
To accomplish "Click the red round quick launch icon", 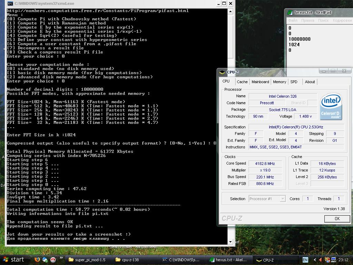I will pyautogui.click(x=53, y=260).
